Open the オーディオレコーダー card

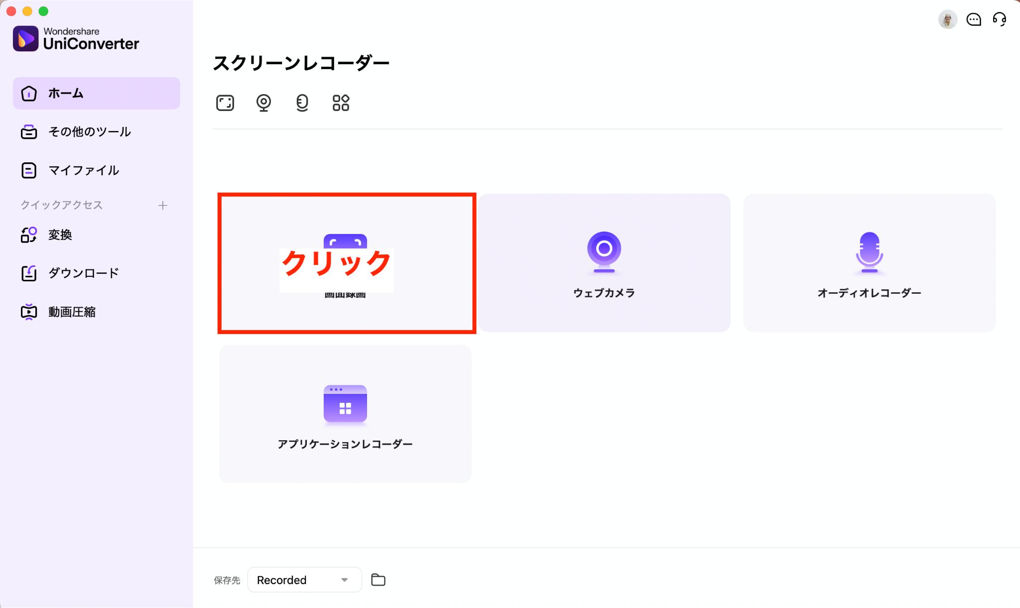point(869,263)
